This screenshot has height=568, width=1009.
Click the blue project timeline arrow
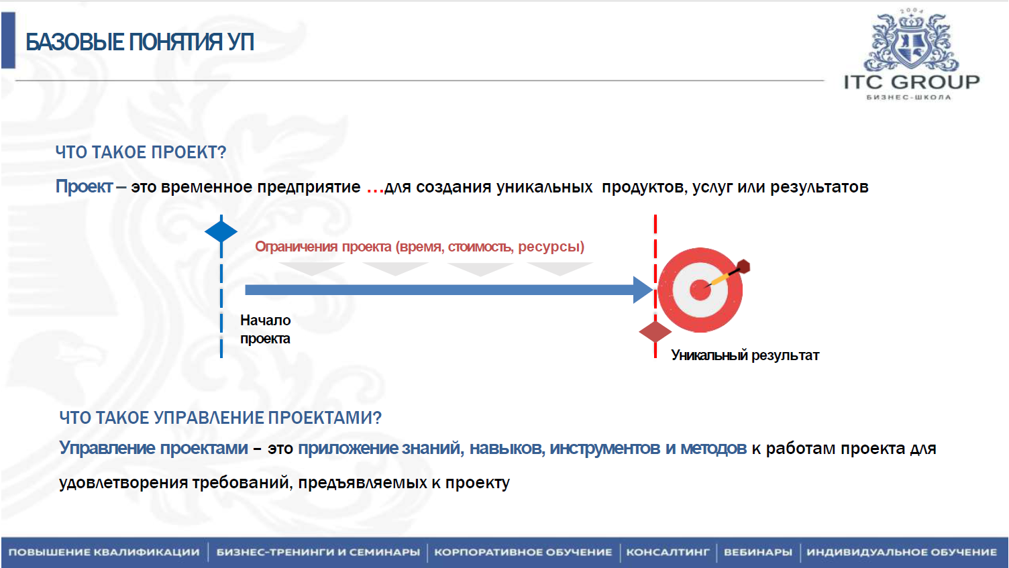pos(449,290)
